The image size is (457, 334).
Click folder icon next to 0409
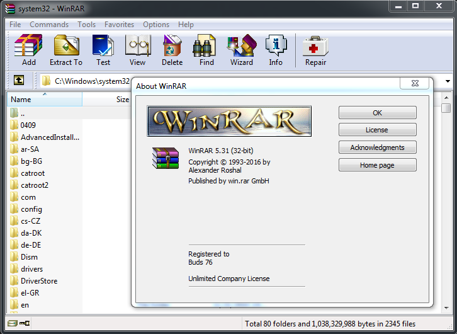pyautogui.click(x=14, y=125)
